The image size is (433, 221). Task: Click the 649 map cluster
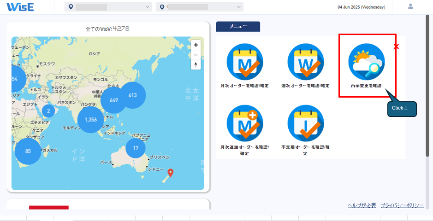click(113, 100)
